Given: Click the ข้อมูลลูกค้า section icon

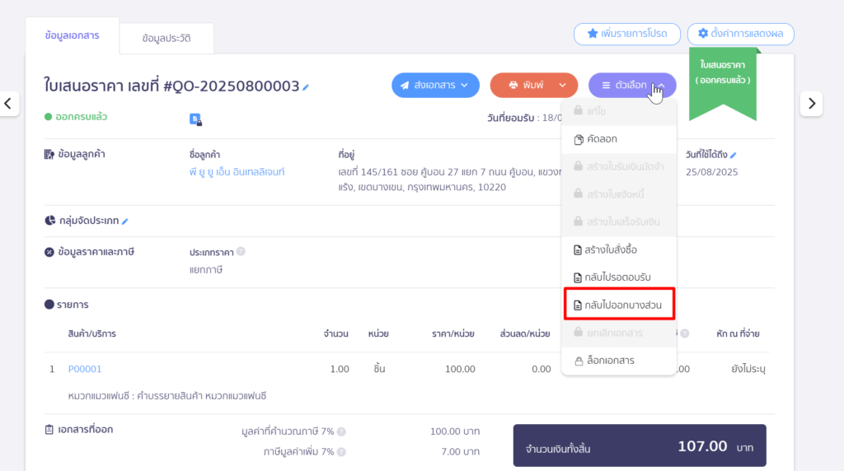Looking at the screenshot, I should 49,154.
